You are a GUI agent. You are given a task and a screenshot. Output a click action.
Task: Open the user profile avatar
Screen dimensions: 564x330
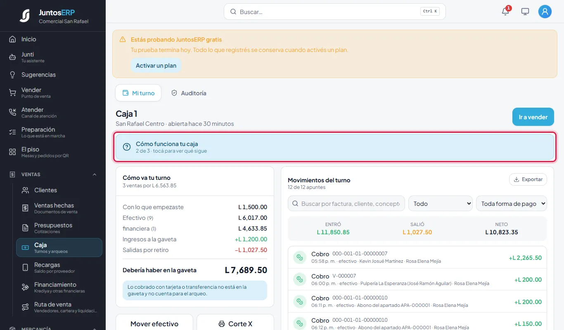545,12
